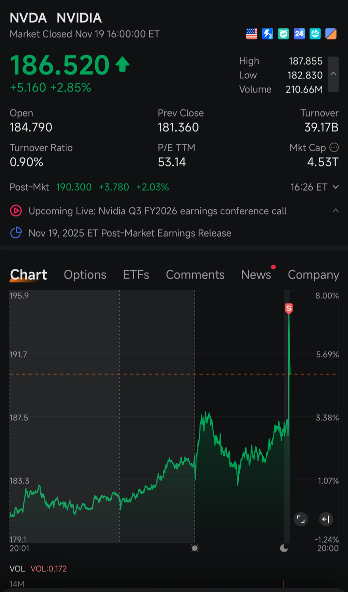Open the red Upcoming Live play icon
This screenshot has height=592, width=348.
16,211
